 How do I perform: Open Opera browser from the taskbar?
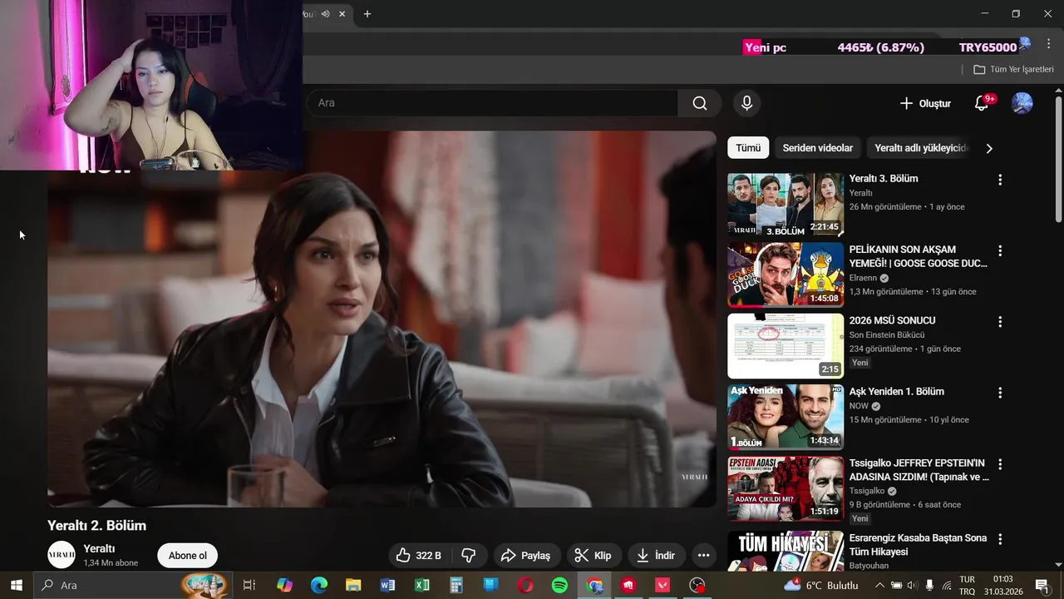click(525, 586)
